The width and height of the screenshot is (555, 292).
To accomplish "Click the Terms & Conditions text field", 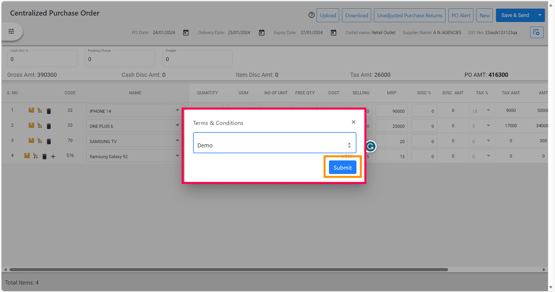I will point(270,143).
